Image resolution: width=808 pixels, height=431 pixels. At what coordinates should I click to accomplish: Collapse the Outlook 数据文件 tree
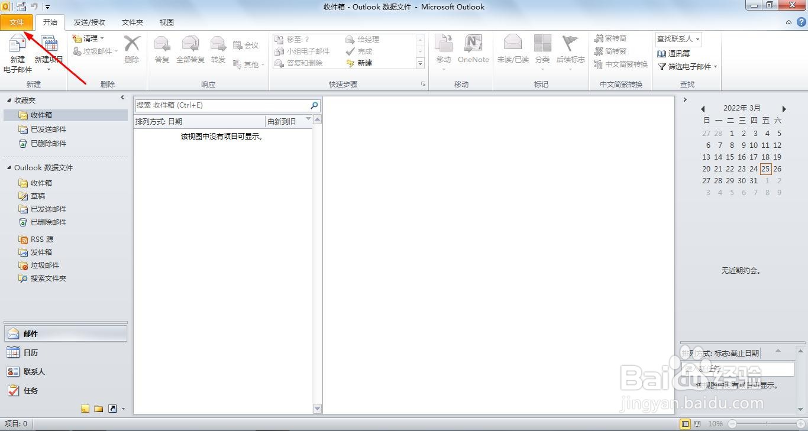click(9, 168)
